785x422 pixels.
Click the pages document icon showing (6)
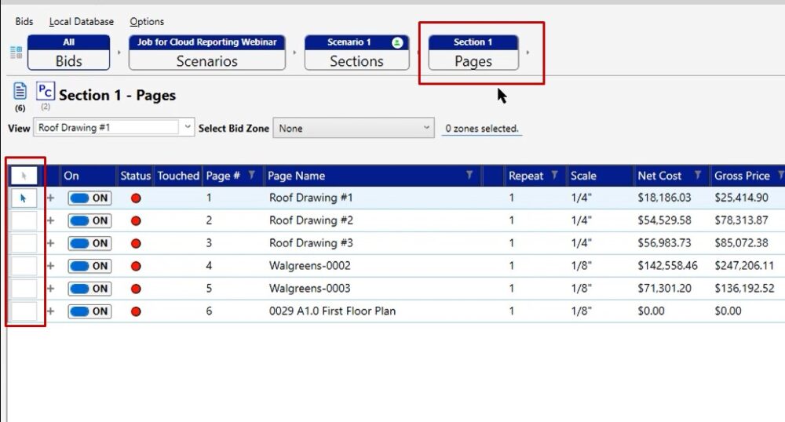[x=20, y=92]
